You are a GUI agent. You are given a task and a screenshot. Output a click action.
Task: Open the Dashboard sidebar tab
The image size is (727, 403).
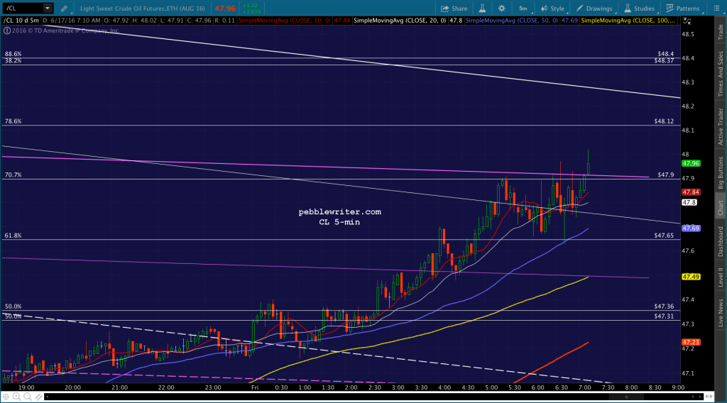point(721,241)
